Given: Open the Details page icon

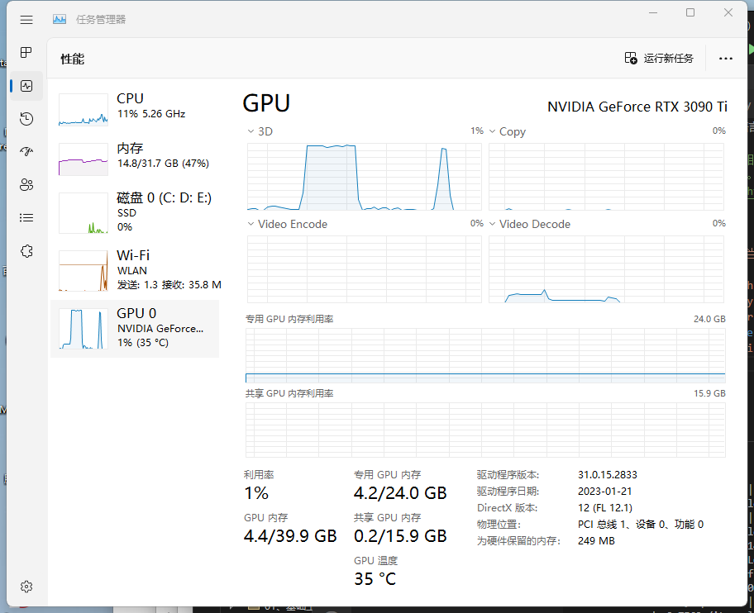Looking at the screenshot, I should pos(26,217).
